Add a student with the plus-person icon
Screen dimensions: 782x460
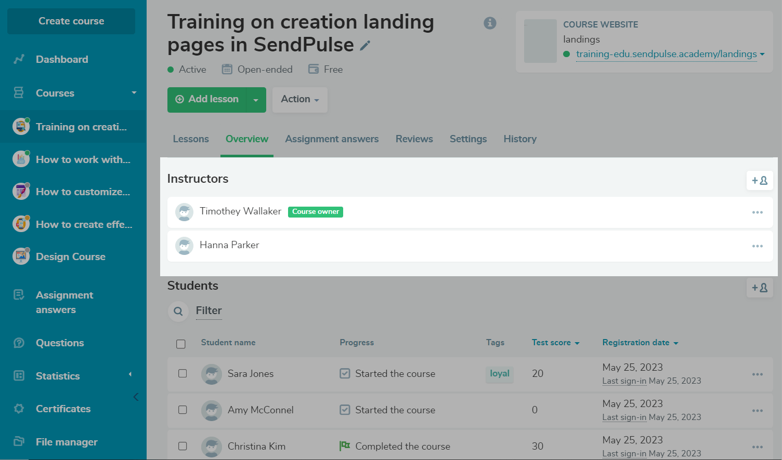[760, 288]
